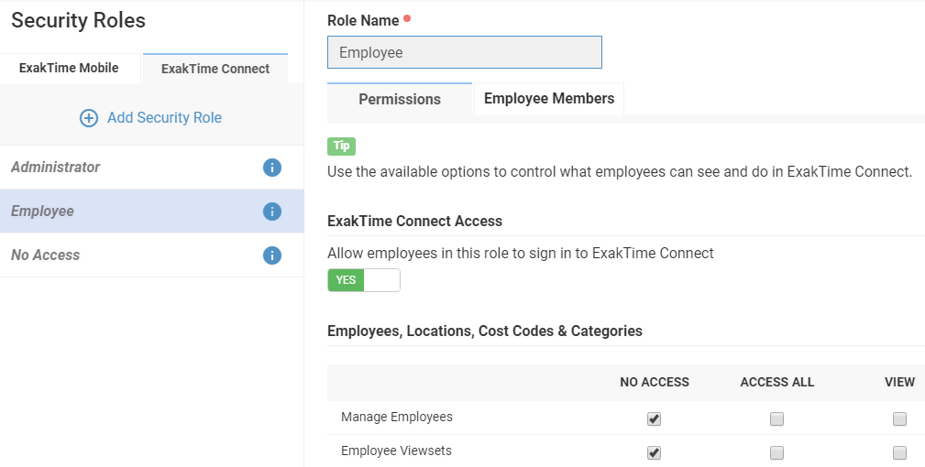This screenshot has width=925, height=467.
Task: Click the ACCESS ALL column header
Action: point(776,382)
